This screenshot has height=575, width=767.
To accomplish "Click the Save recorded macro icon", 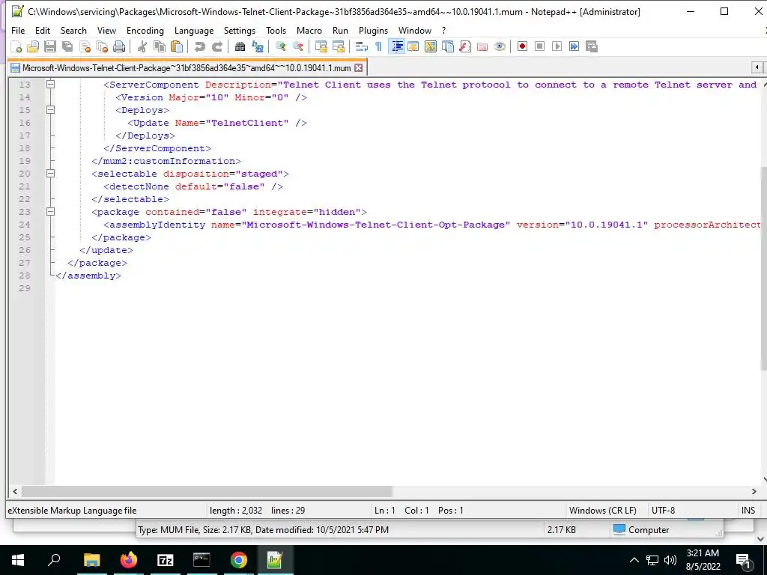I will tap(592, 46).
